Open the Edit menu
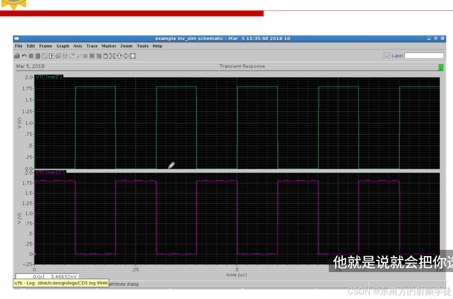Screen dimensions: 453x299 click(30, 46)
